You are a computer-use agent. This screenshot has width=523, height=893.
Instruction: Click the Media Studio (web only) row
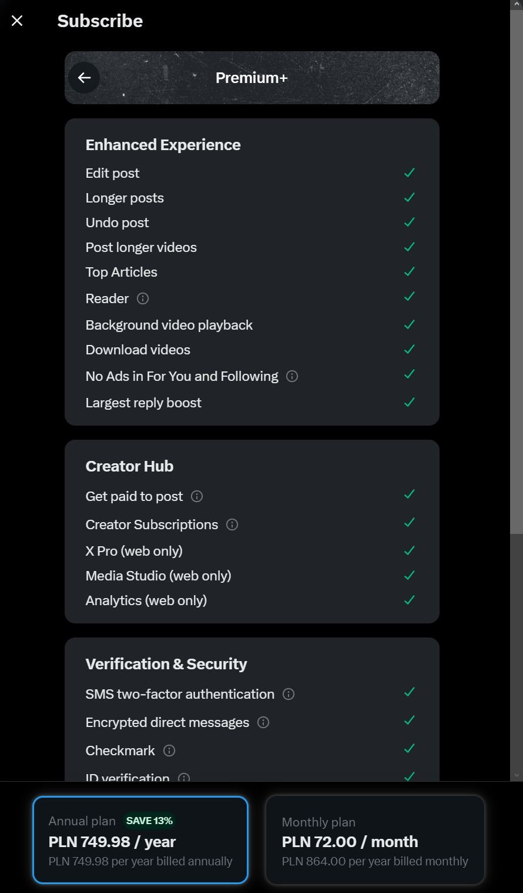[252, 576]
